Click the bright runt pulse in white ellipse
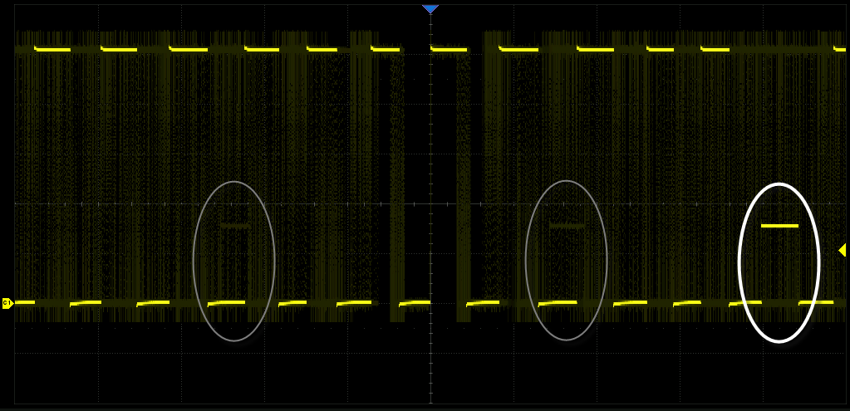This screenshot has width=850, height=411. 779,225
